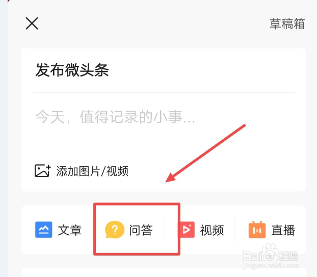Click the jingyan.baidu.com watermark URL
The image size is (317, 277).
(x=271, y=266)
